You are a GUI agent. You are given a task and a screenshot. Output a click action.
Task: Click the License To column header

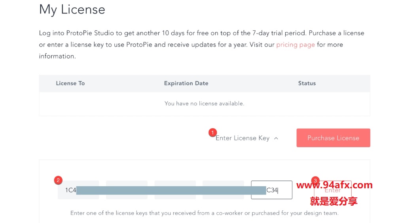(70, 83)
